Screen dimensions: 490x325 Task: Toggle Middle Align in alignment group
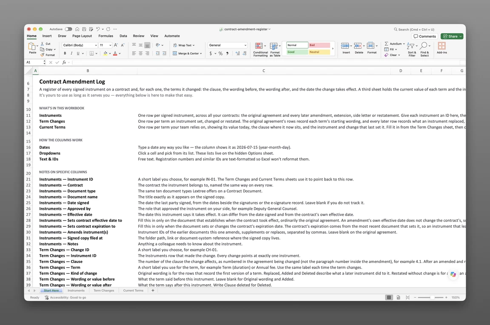coord(141,45)
